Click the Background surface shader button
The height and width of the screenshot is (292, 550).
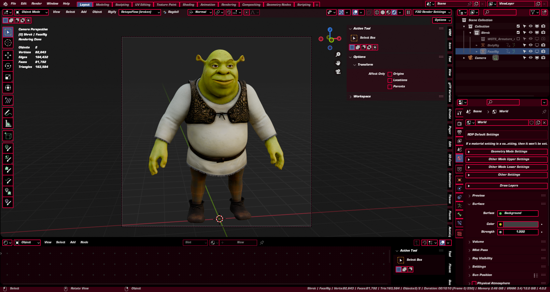tap(518, 213)
